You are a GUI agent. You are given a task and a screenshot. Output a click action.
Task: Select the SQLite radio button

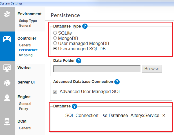tap(55, 33)
